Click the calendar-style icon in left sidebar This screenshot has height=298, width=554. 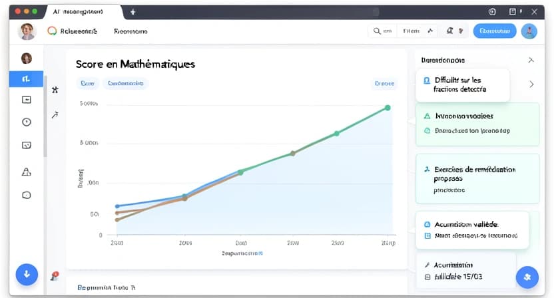point(27,100)
